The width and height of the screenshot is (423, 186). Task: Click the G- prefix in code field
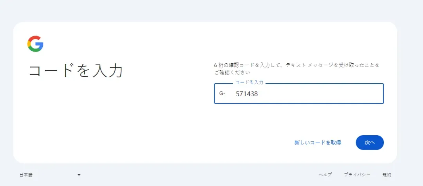click(x=222, y=93)
